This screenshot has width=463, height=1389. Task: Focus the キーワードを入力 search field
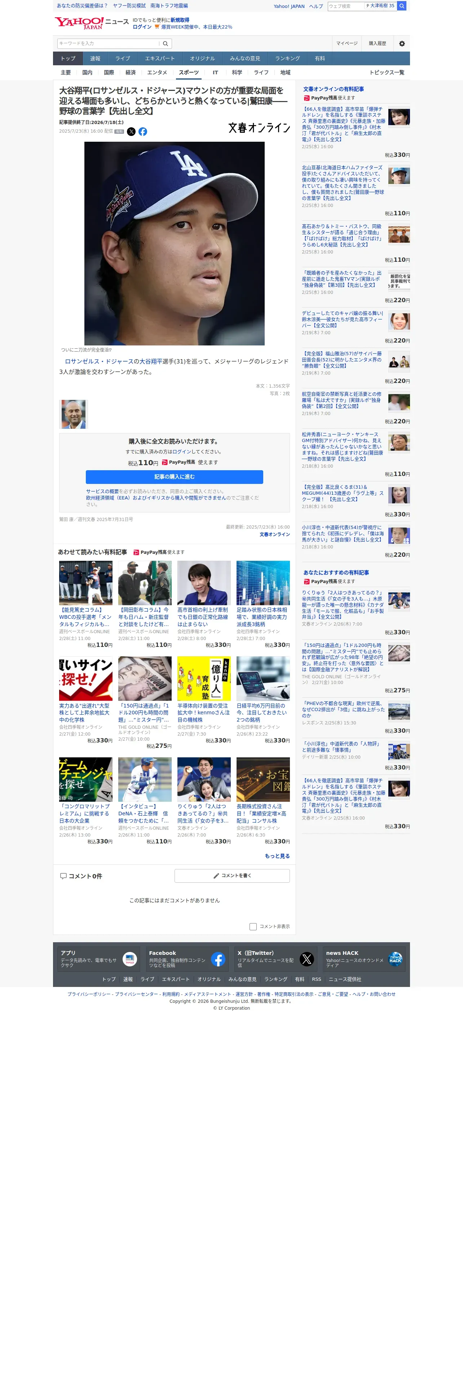(x=108, y=44)
